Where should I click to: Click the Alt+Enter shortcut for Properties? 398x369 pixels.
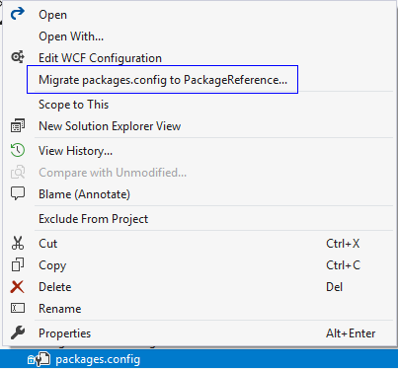coord(351,333)
